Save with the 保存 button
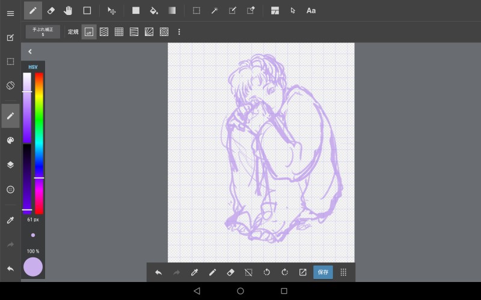Screen dimensions: 481x300 [323, 272]
